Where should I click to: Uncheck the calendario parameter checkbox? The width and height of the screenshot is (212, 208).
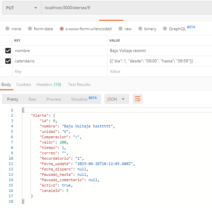click(8, 61)
